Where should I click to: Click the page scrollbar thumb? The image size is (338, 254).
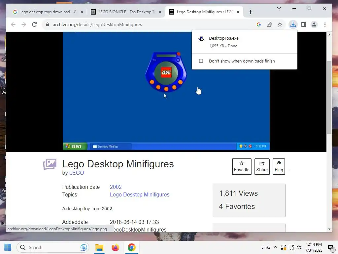[x=329, y=98]
